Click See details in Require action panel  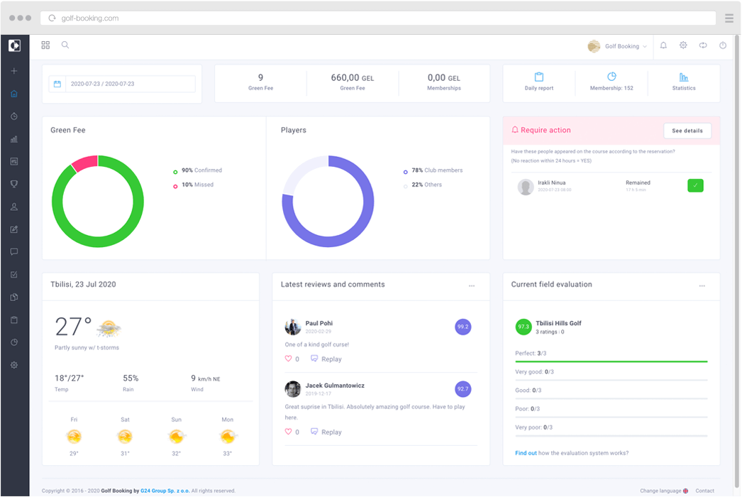coord(687,130)
